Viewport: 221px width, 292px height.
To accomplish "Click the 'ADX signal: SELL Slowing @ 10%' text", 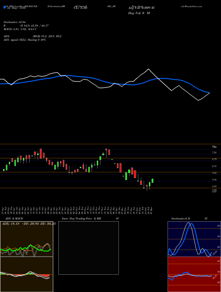I will pos(25,40).
